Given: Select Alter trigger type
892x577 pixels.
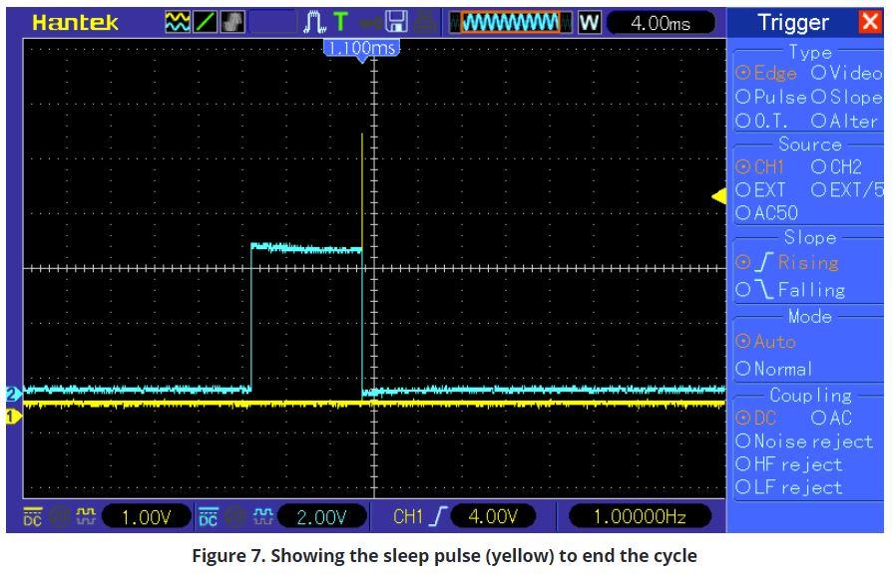Looking at the screenshot, I should [845, 121].
